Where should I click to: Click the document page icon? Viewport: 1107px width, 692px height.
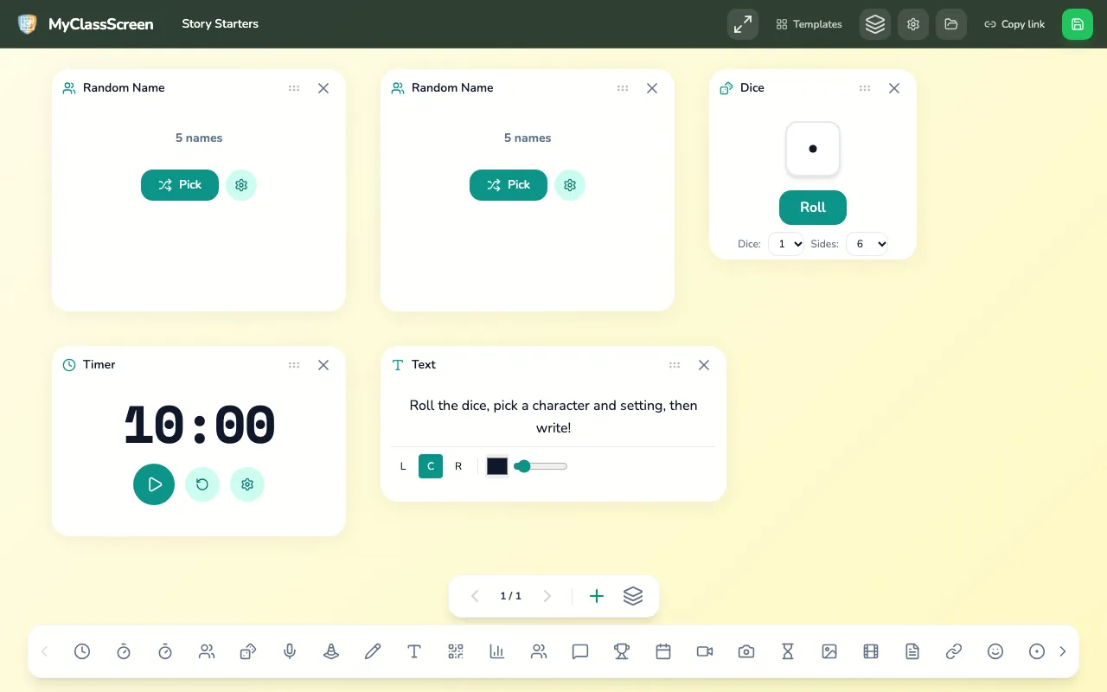912,651
